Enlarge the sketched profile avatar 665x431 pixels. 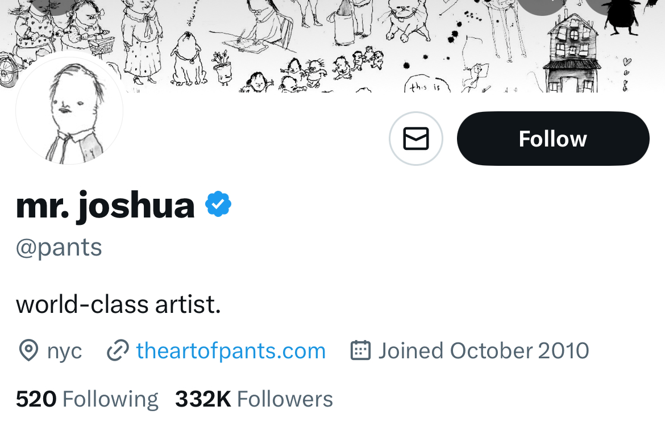click(x=69, y=111)
